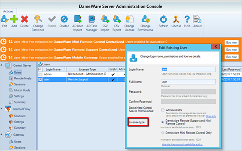This screenshot has height=151, width=242.
Task: Click the Disable toolbar icon
Action: [64, 21]
